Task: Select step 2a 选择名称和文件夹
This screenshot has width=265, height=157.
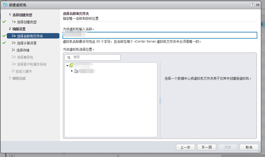Action: point(33,36)
